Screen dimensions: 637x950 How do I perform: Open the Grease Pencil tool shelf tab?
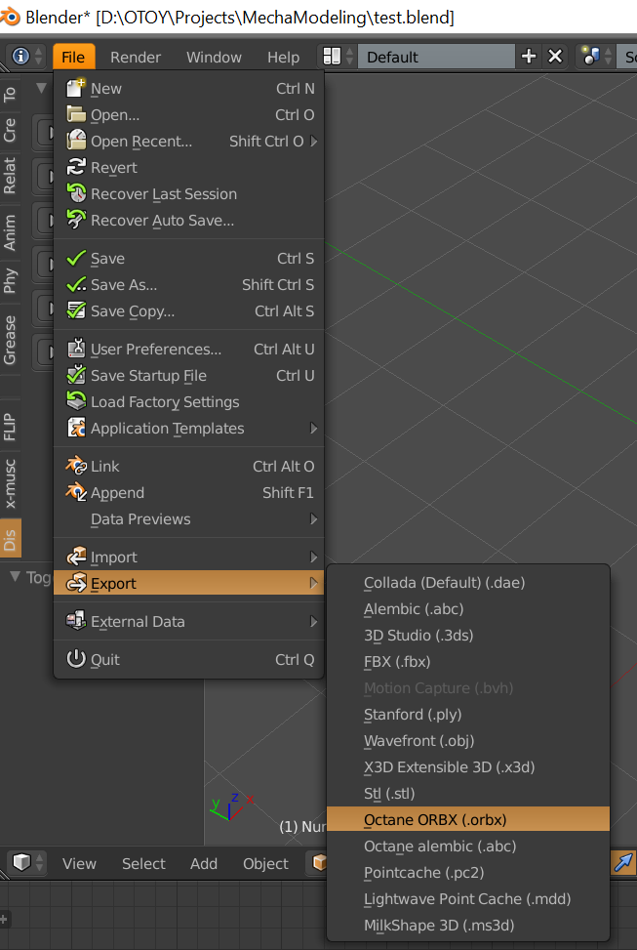10,340
